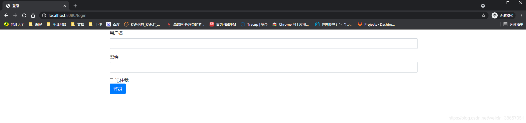Focus the 密码 input field

pyautogui.click(x=263, y=67)
